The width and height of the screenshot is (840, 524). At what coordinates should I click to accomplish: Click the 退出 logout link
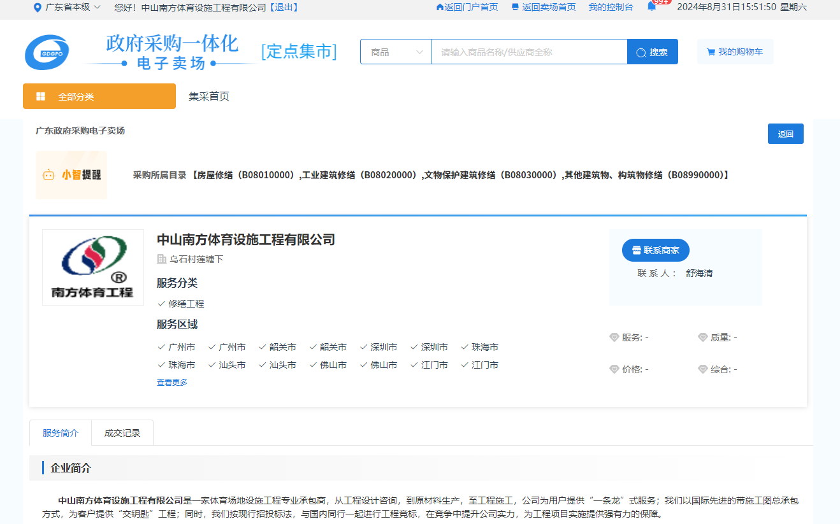point(283,8)
